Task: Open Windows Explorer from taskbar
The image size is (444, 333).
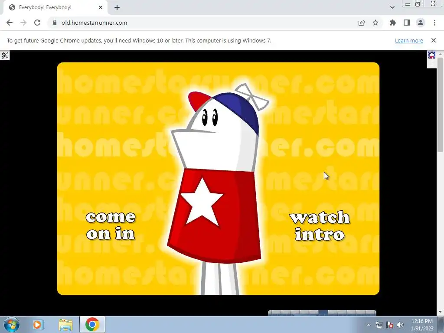Action: click(65, 324)
